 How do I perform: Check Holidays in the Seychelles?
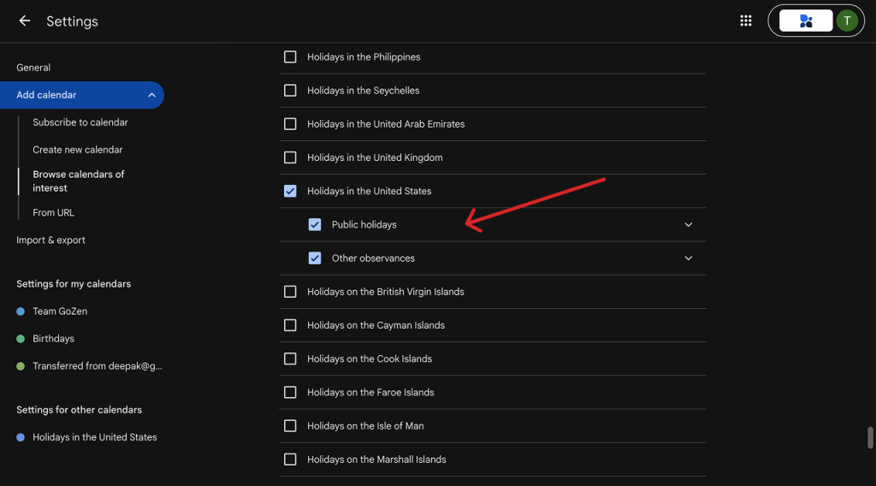[x=290, y=91]
